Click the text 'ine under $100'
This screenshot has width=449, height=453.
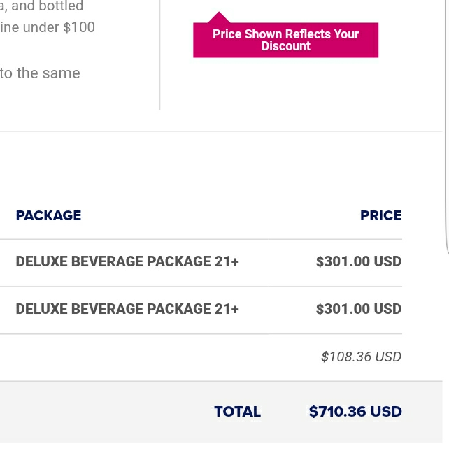[48, 27]
